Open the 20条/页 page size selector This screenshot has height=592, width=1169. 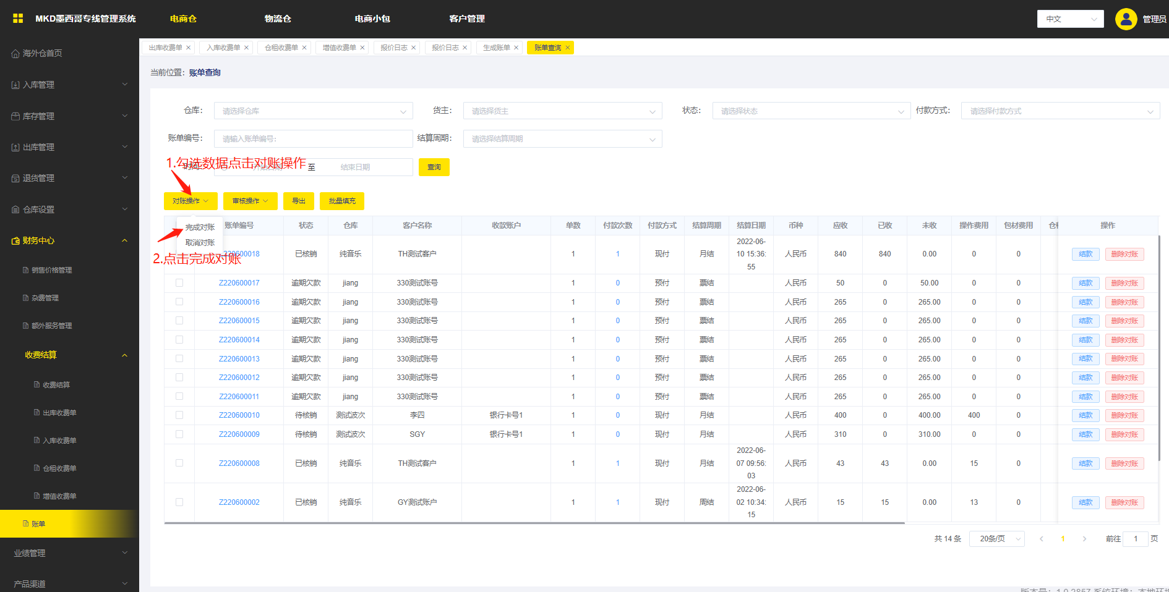pyautogui.click(x=996, y=539)
